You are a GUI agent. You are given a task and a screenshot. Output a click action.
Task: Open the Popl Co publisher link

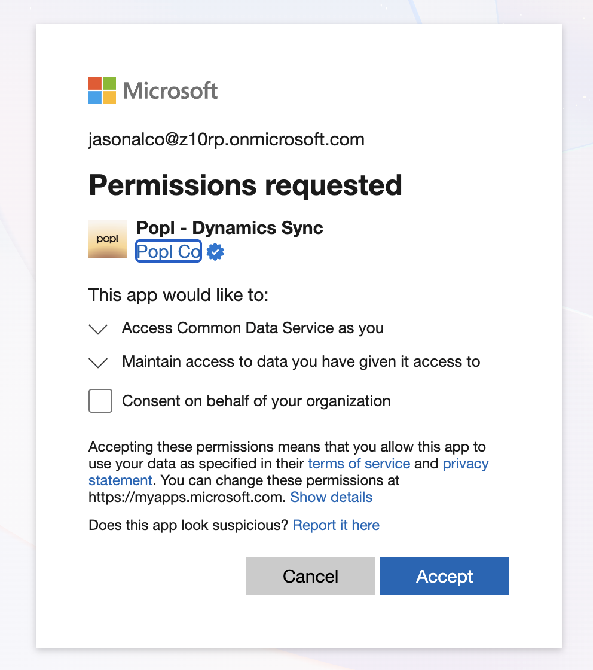tap(169, 252)
